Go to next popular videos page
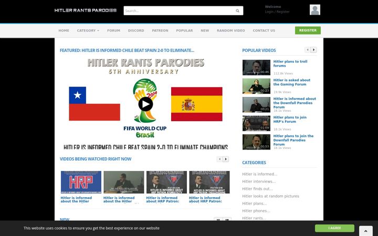This screenshot has width=378, height=236. coord(313,50)
